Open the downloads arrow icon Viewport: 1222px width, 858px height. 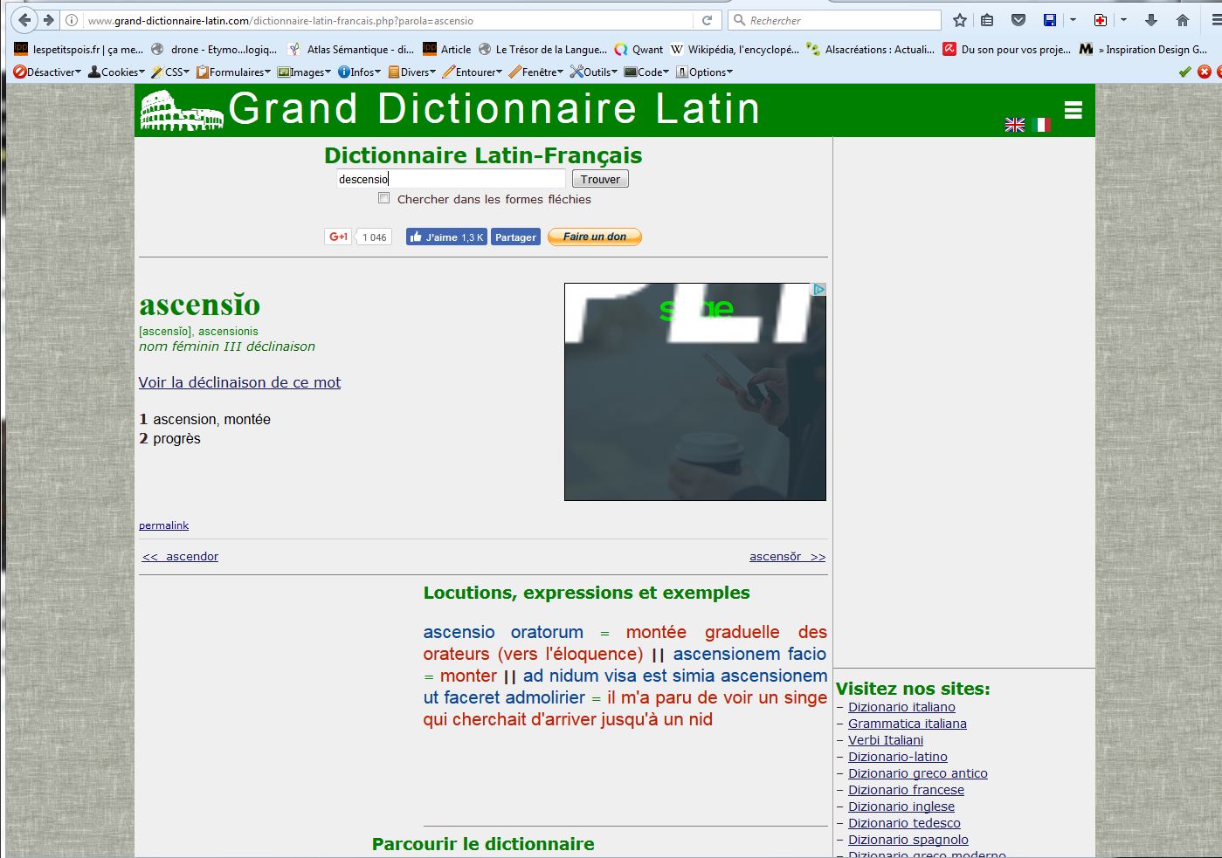pyautogui.click(x=1151, y=20)
